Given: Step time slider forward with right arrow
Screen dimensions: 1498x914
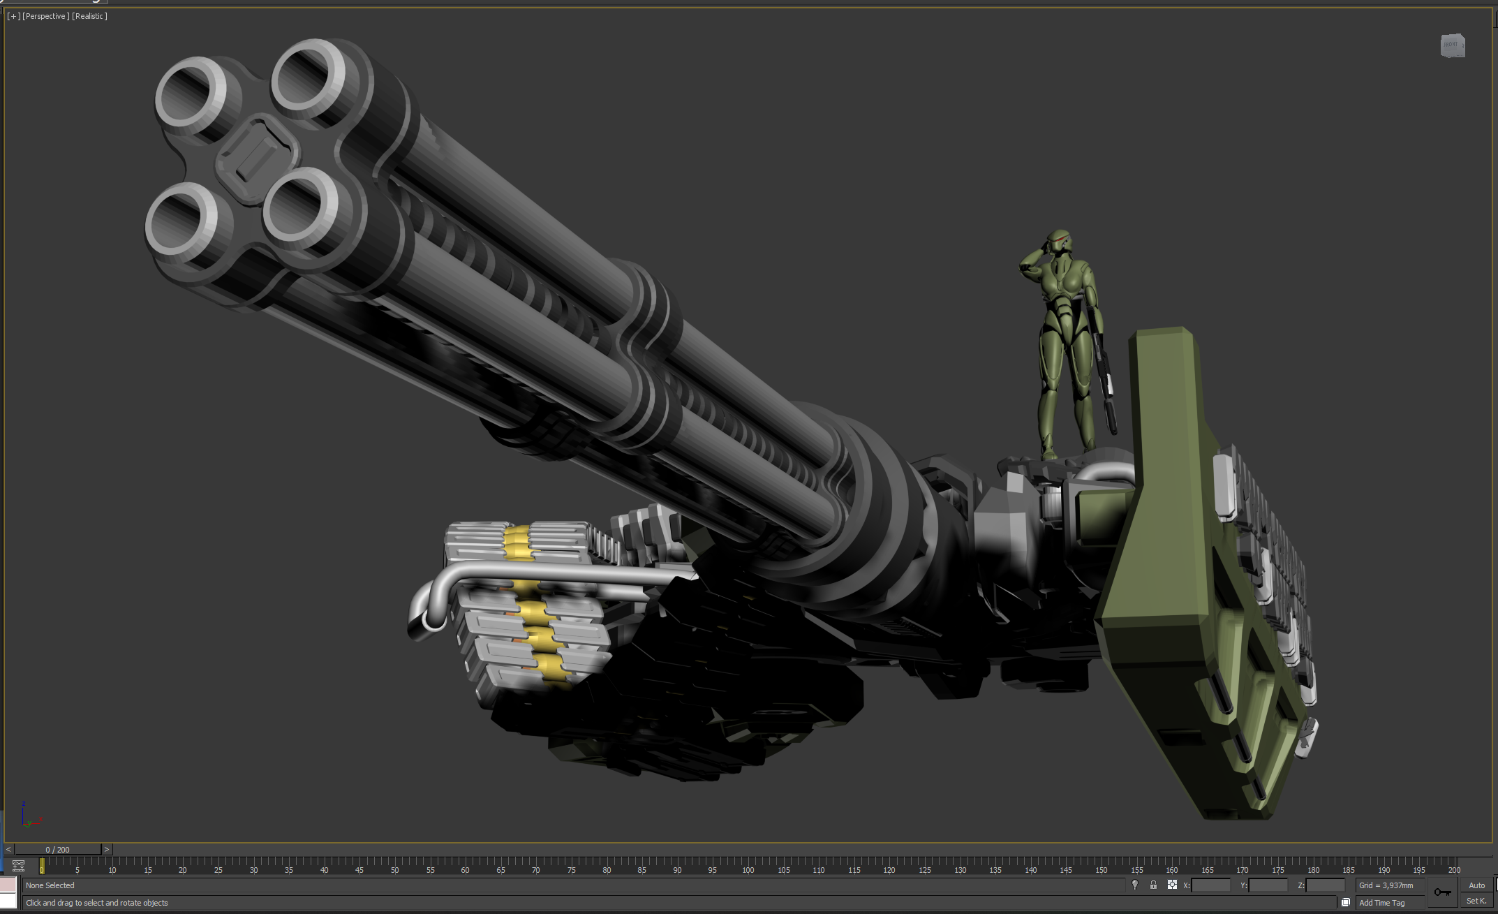Looking at the screenshot, I should click(x=107, y=850).
